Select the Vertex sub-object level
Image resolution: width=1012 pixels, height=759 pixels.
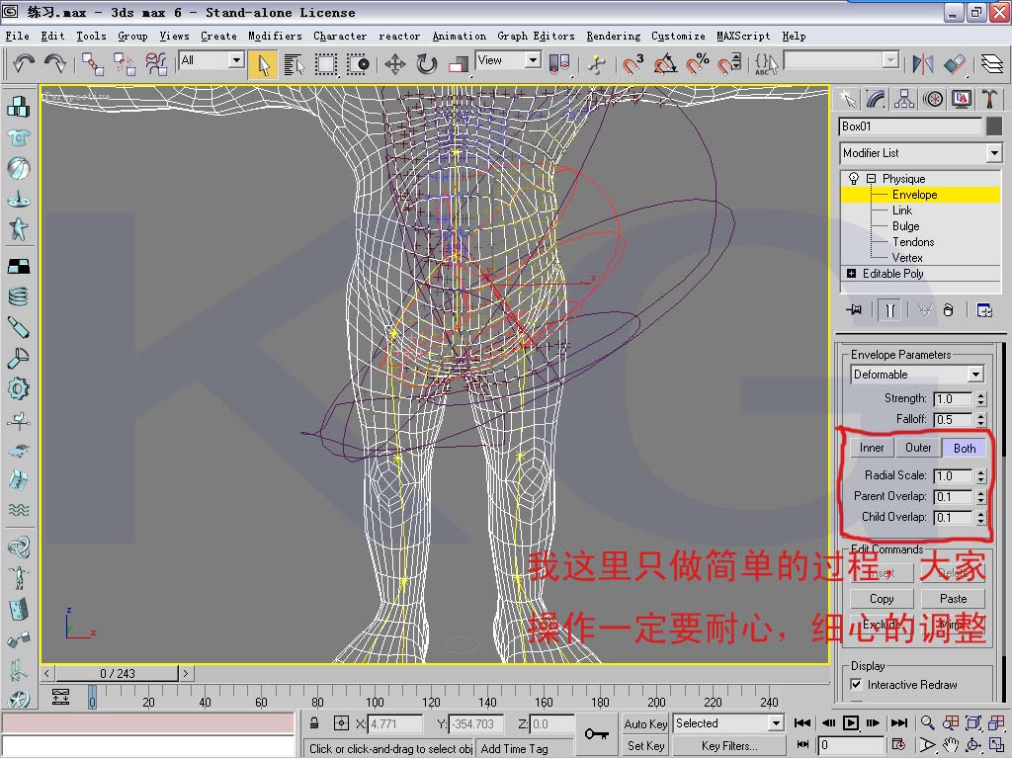907,258
